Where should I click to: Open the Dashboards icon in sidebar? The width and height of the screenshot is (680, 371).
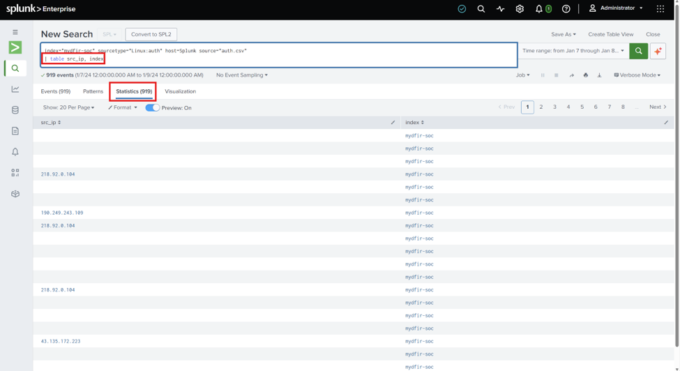click(15, 172)
